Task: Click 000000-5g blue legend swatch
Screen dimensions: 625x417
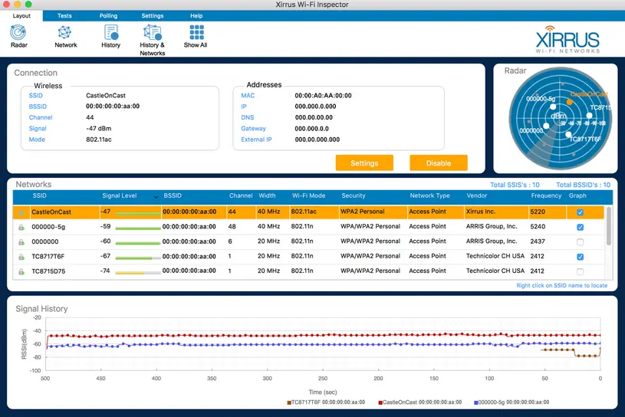Action: pos(476,402)
